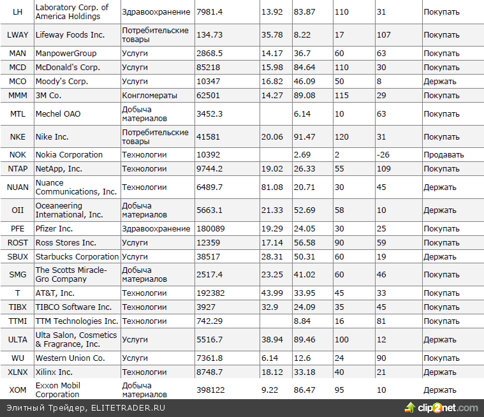Select the ROST ticker cell
Screen dimensions: 484x417
17,243
